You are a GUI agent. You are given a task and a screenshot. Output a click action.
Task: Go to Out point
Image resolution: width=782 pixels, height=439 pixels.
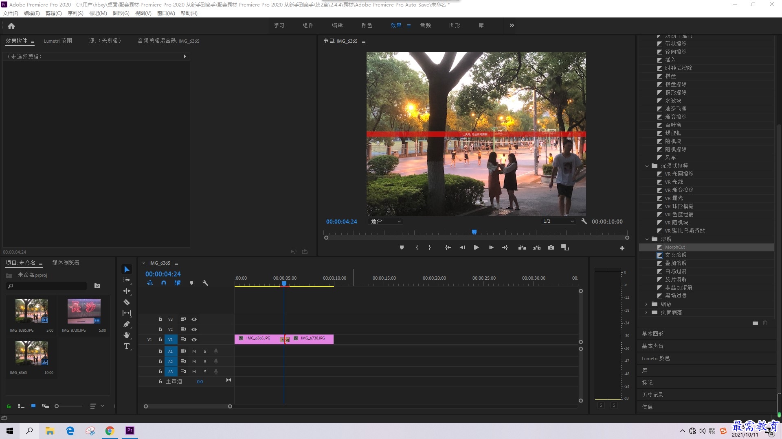505,248
